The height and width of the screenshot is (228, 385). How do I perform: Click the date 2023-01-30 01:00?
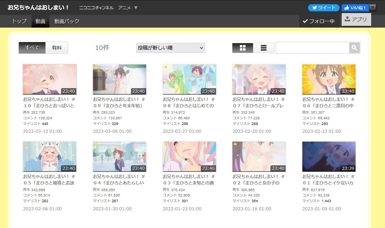(x=112, y=209)
